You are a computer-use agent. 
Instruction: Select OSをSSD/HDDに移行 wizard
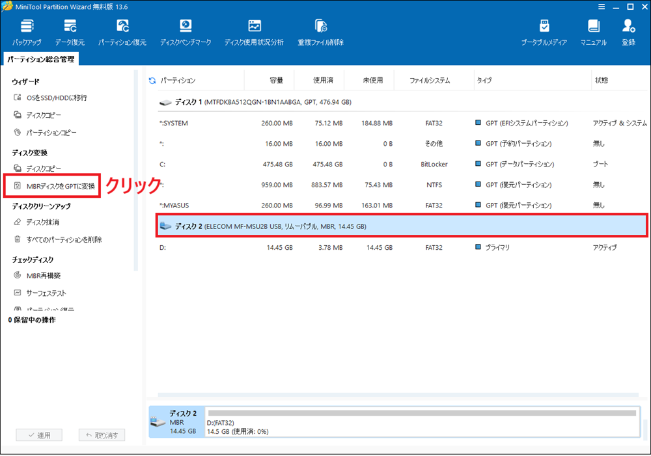point(50,98)
